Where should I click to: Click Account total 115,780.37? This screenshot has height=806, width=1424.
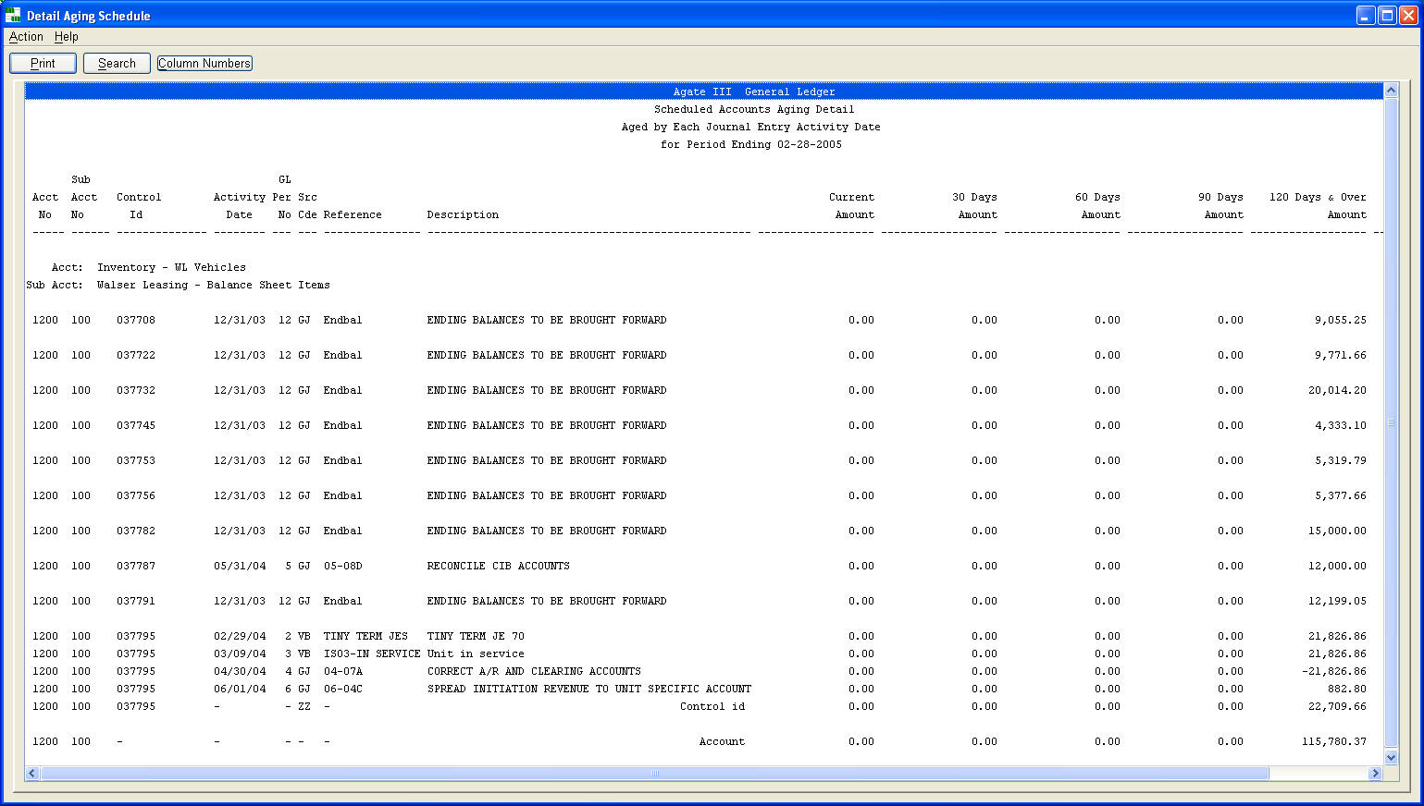click(x=1333, y=741)
